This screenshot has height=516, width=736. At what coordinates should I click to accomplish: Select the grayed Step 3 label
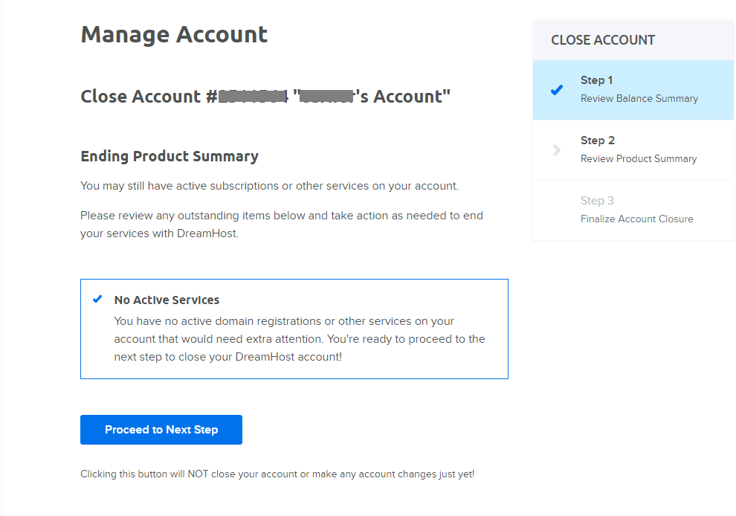click(x=598, y=201)
